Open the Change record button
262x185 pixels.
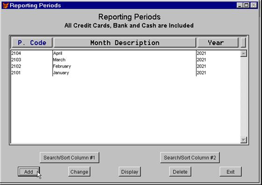coord(79,171)
